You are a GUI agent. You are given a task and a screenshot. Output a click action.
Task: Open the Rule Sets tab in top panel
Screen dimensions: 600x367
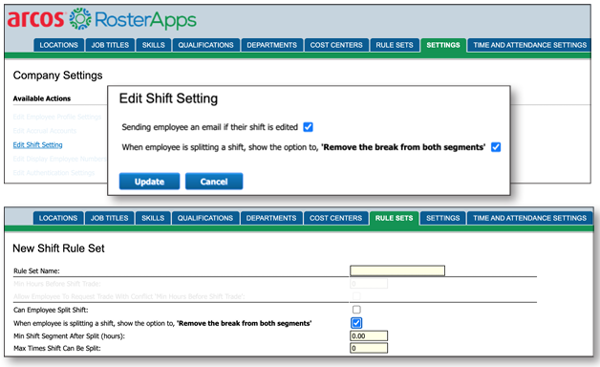point(395,45)
